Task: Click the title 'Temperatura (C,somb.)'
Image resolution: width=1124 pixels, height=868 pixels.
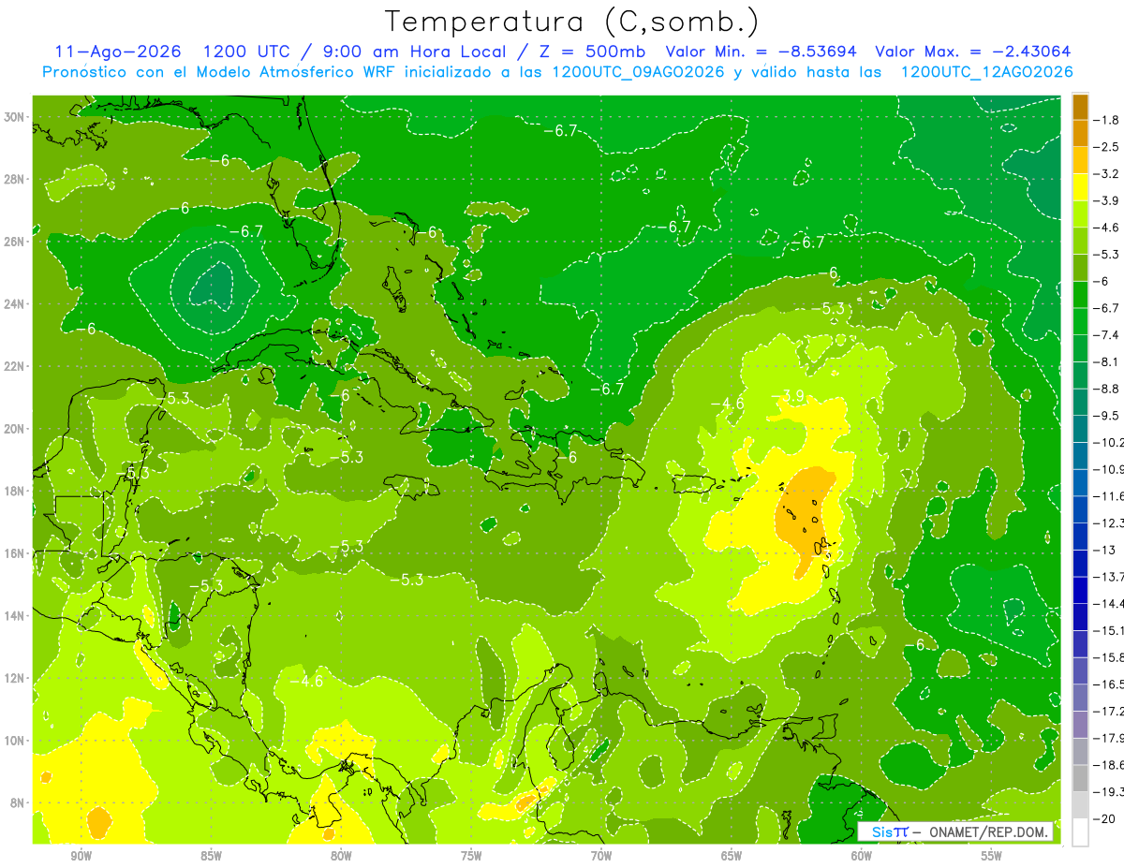Action: pos(572,22)
